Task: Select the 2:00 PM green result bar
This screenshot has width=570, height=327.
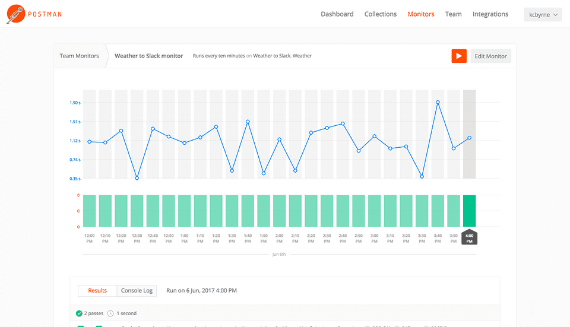Action: point(279,211)
